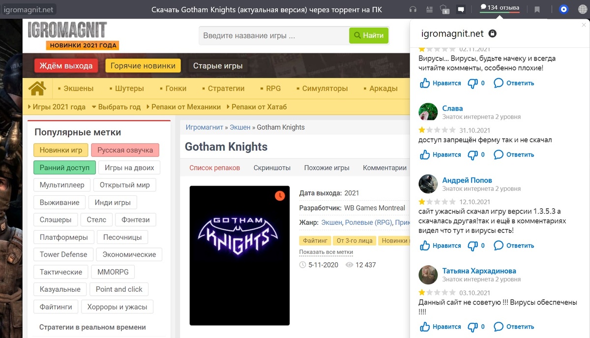The image size is (590, 338).
Task: Click the red Ждём выхода button
Action: click(66, 66)
